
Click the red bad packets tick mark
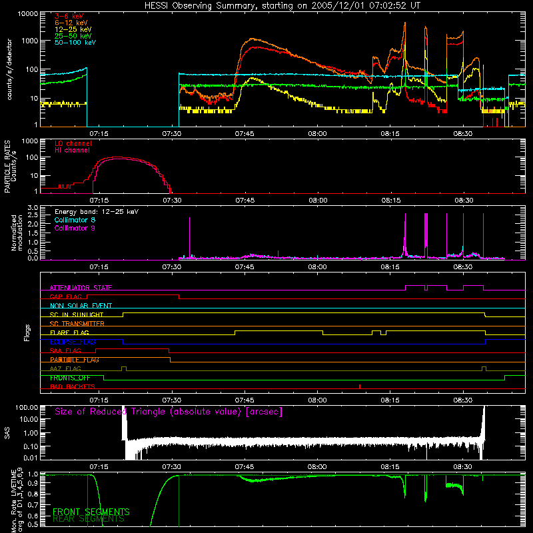point(360,386)
